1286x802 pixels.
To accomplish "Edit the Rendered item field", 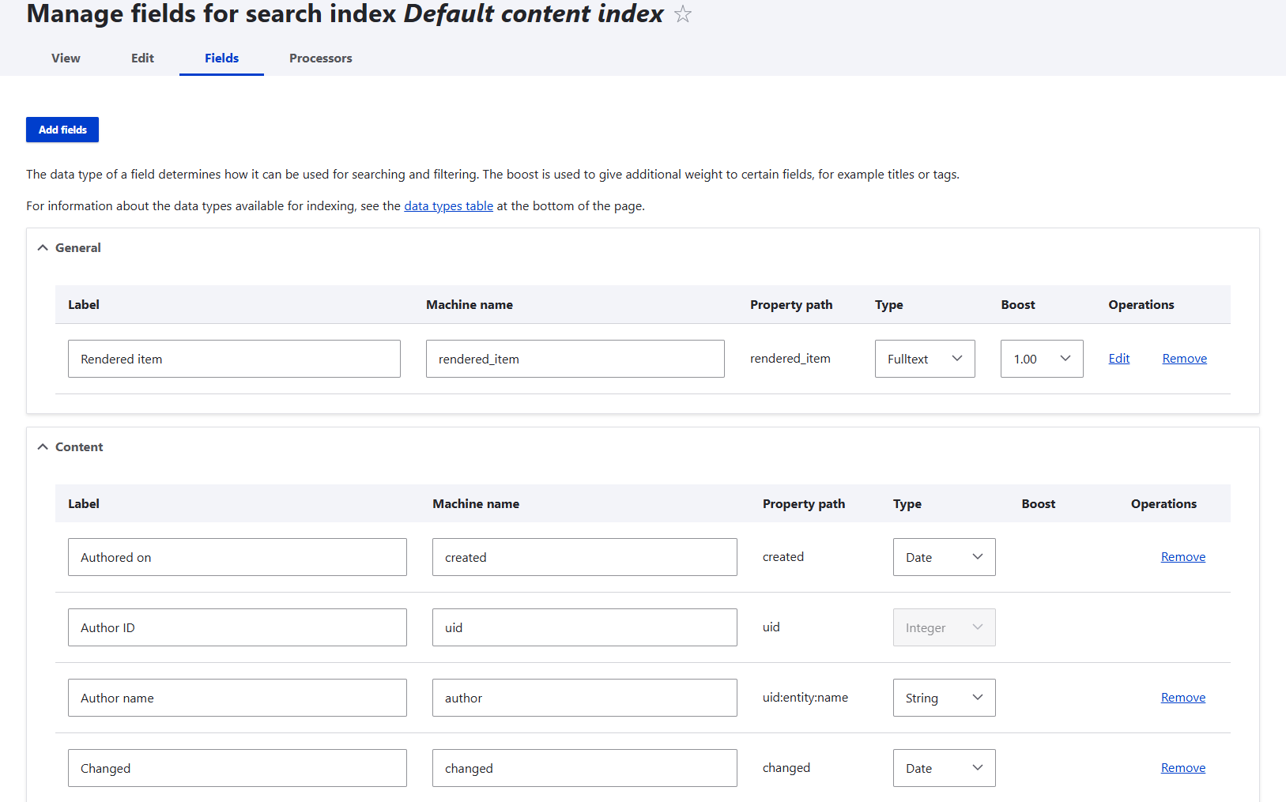I will coord(1118,358).
